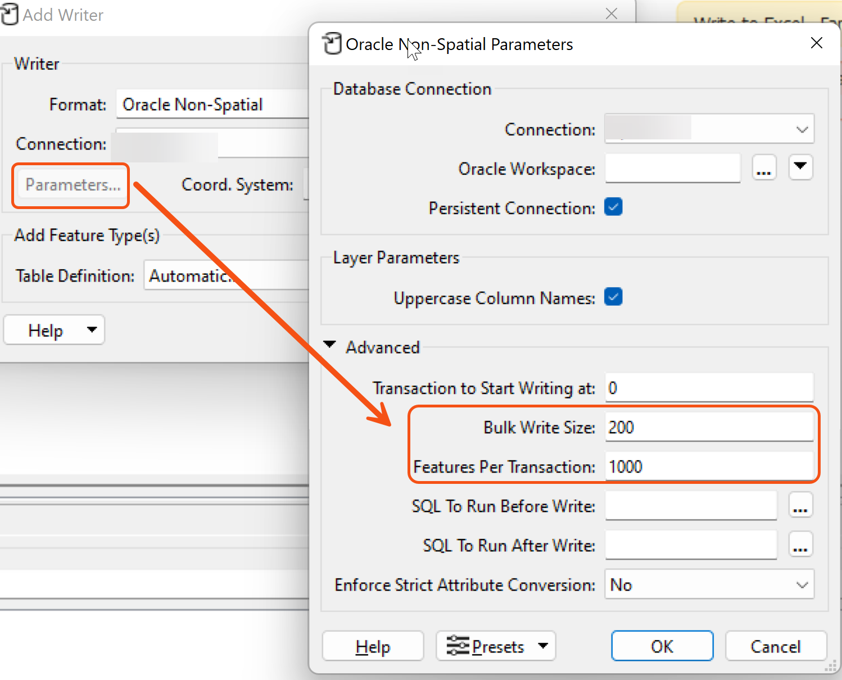Screen dimensions: 842x680
Task: Open SQL To Run Before Write editor ellipsis
Action: 800,506
